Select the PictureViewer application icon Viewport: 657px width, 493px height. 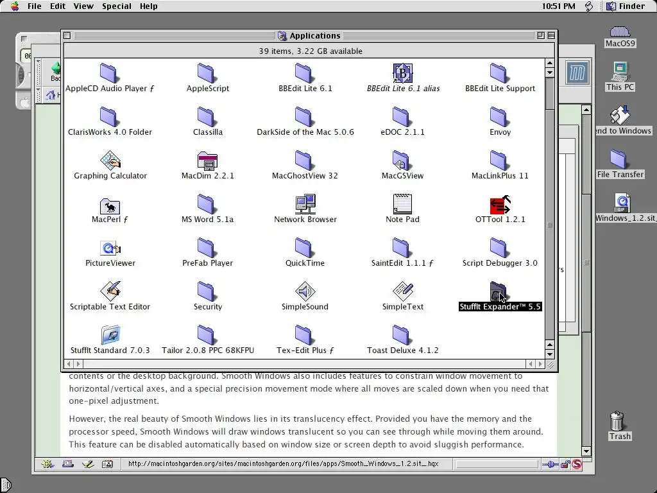click(x=110, y=248)
